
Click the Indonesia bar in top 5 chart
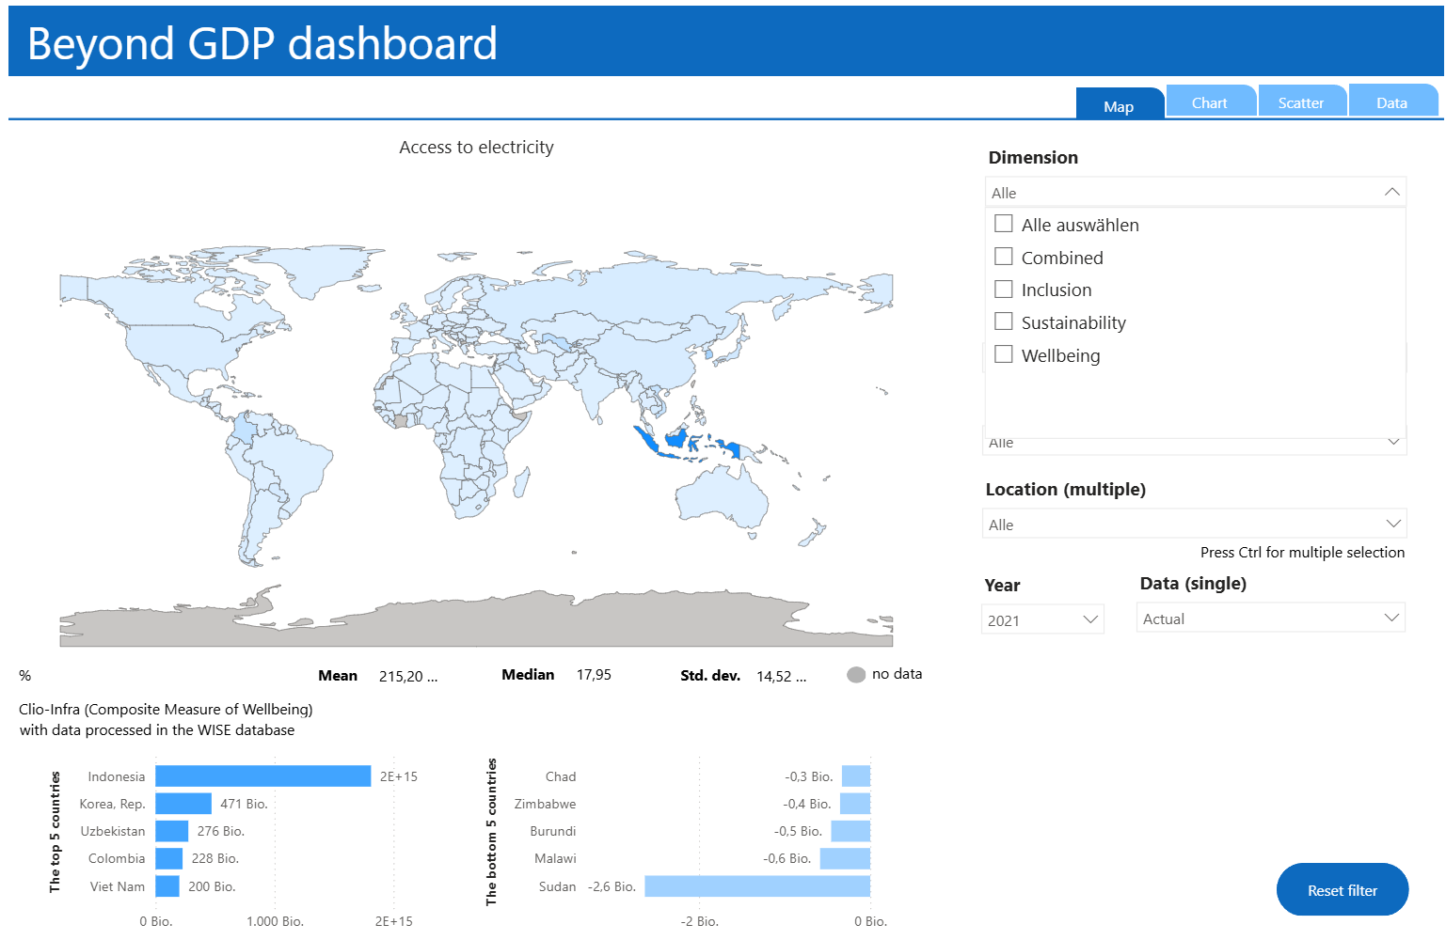click(262, 776)
